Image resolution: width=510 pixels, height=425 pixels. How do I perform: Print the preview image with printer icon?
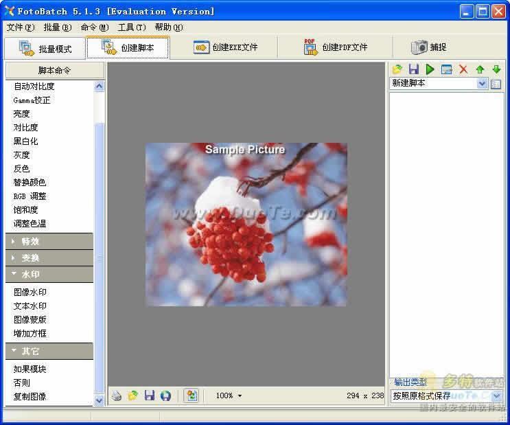tap(117, 395)
